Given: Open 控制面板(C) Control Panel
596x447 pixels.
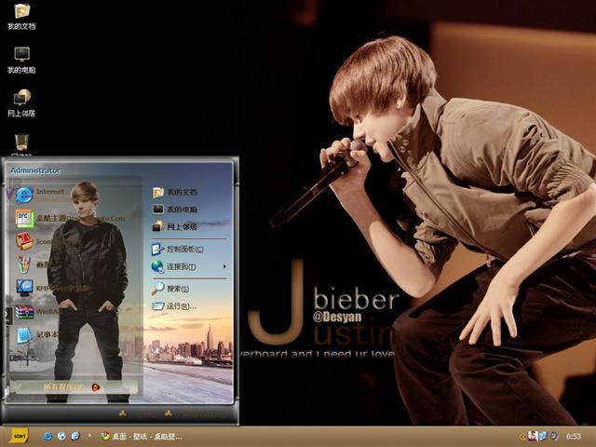Looking at the screenshot, I should pos(178,250).
